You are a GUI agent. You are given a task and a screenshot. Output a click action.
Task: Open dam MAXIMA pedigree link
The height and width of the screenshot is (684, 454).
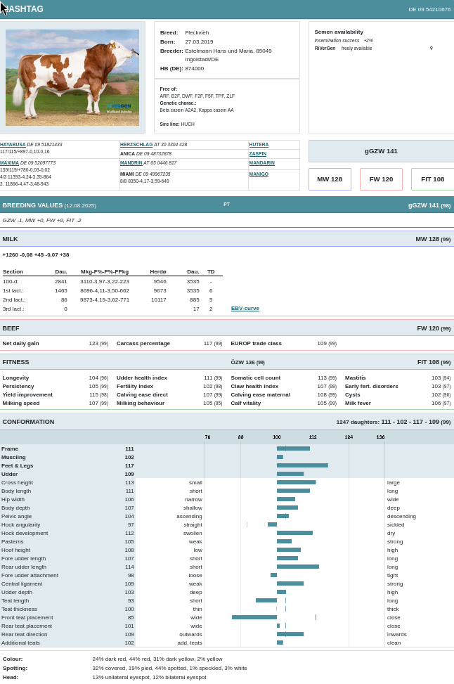coord(10,163)
